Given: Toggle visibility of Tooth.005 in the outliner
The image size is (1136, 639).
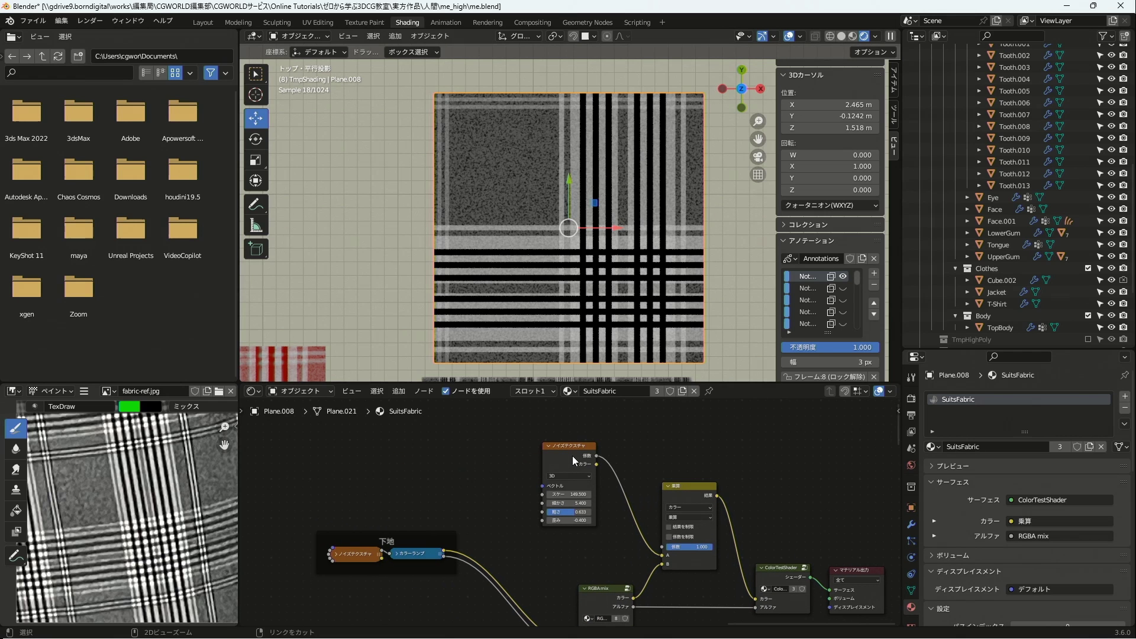Looking at the screenshot, I should coord(1111,91).
